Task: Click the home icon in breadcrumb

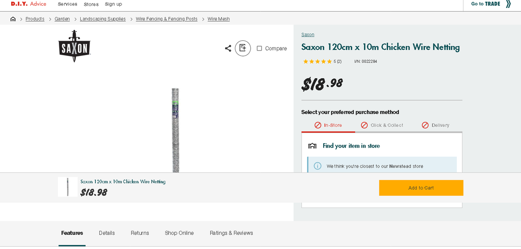Action: click(13, 19)
